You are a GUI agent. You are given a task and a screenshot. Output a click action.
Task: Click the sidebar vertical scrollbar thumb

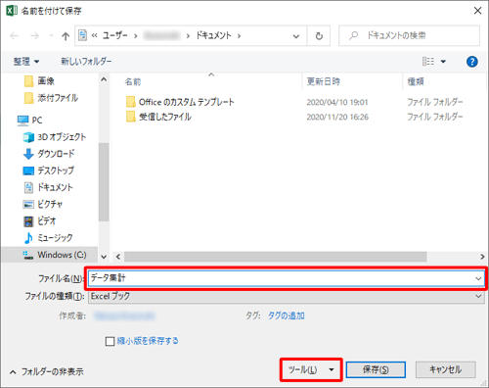click(104, 182)
